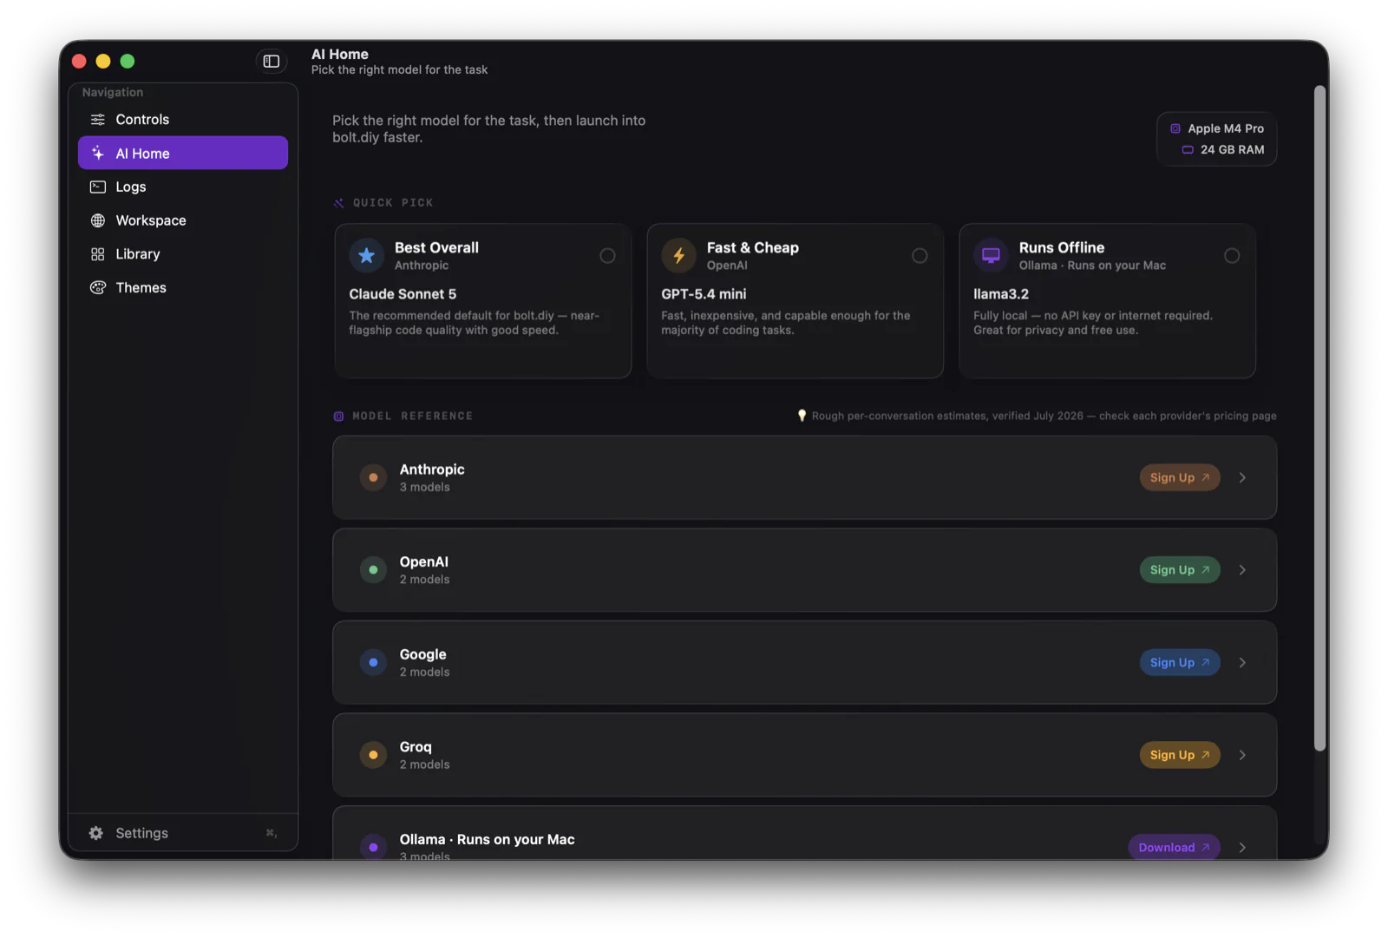Click the Best Overall star icon
1388x938 pixels.
tap(366, 255)
